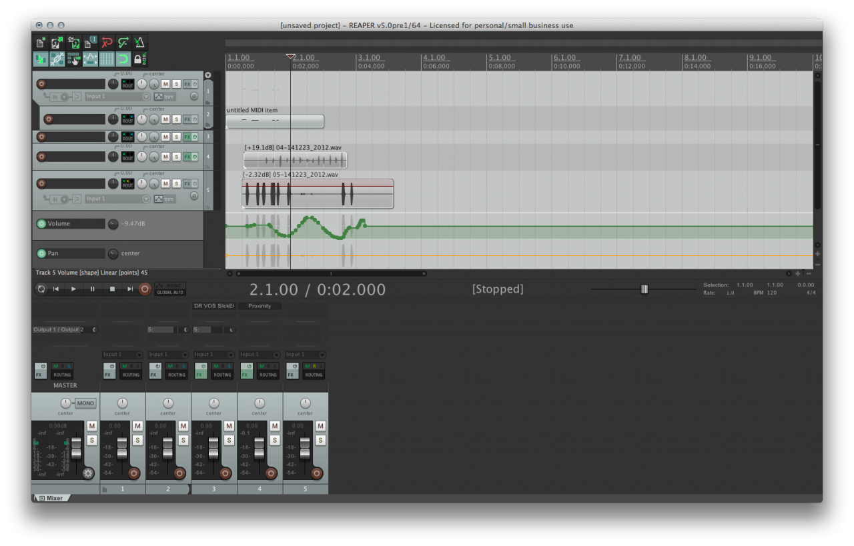
Task: Click the master volume fader
Action: tap(76, 448)
